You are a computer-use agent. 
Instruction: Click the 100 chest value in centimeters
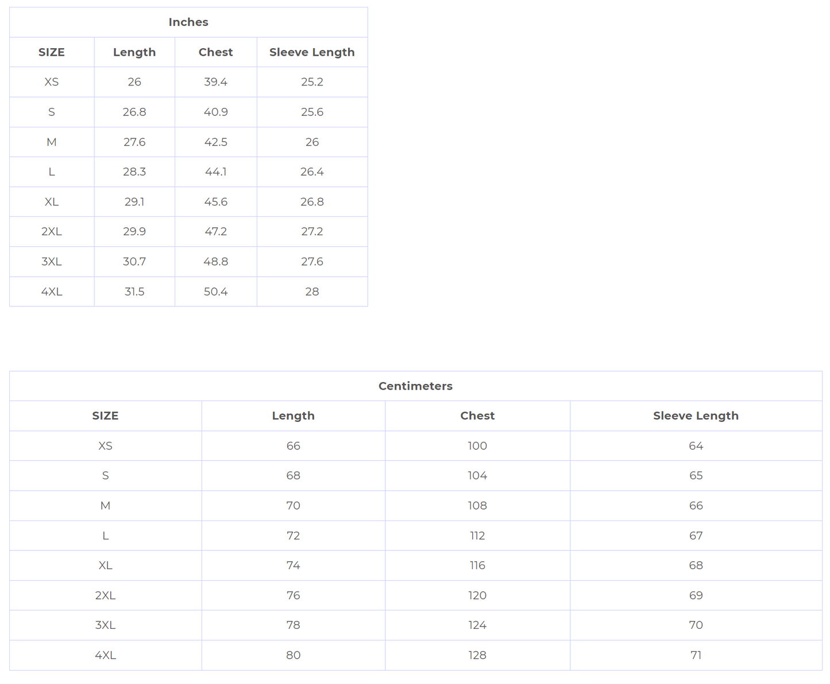[x=477, y=446]
